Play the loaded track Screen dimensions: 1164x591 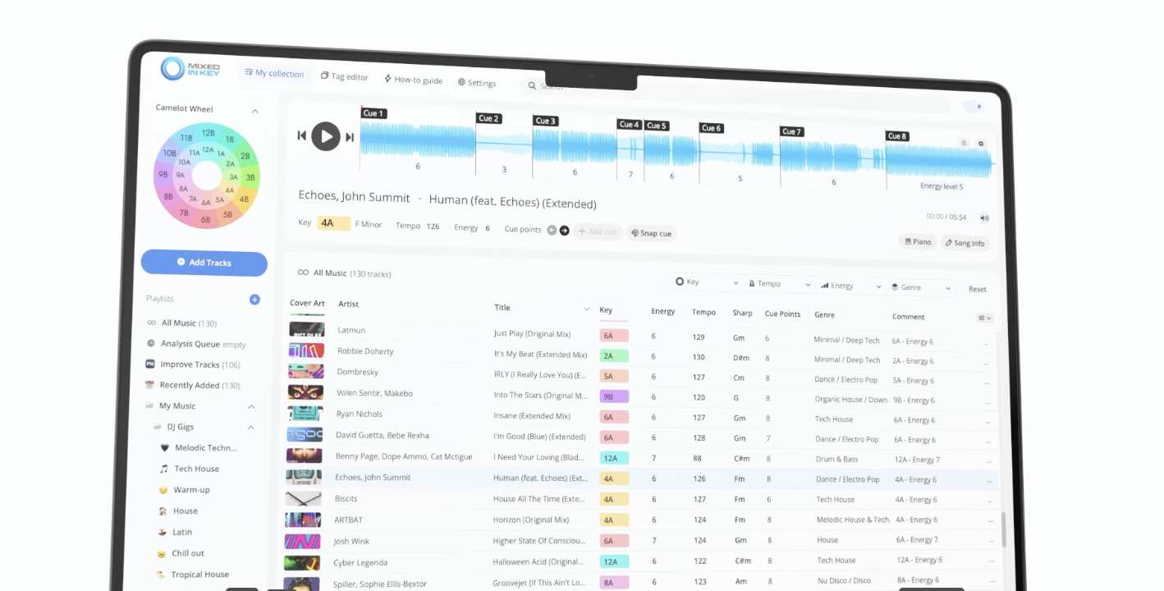326,136
